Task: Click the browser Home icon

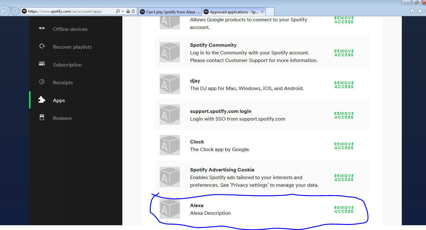Action: coord(412,11)
